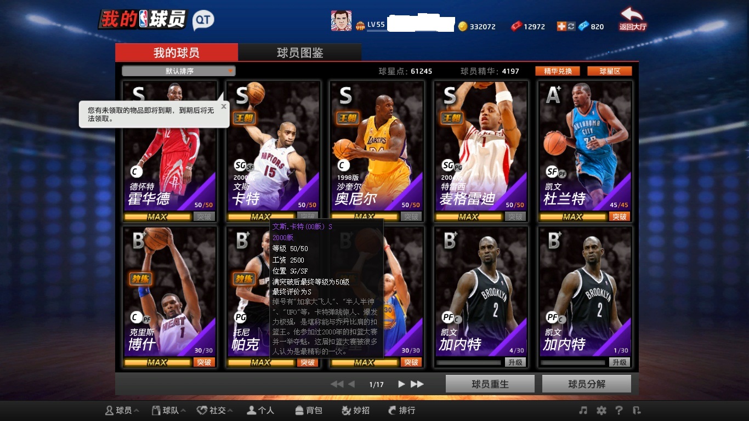Go to the previous page arrow

[351, 384]
